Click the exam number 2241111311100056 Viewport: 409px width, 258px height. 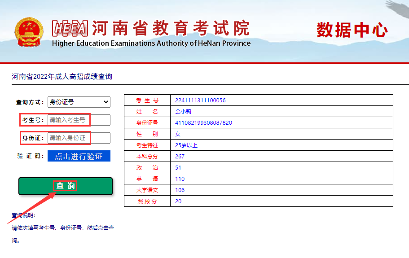(200, 101)
